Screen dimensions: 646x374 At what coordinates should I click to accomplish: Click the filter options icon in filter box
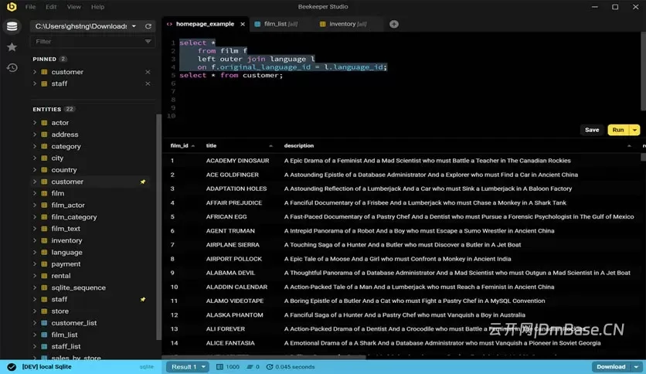(148, 41)
